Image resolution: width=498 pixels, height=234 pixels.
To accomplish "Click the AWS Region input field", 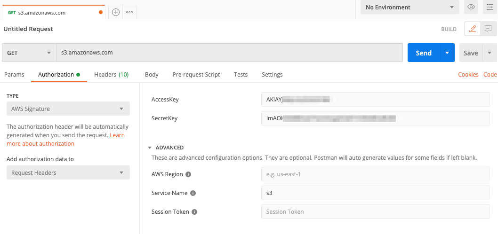I will [376, 174].
